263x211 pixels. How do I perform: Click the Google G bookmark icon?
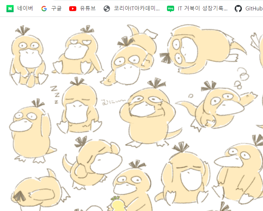pos(44,9)
